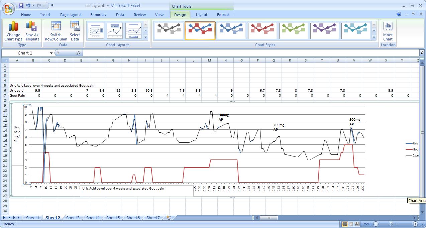The height and width of the screenshot is (228, 426).
Task: Jump to first sheet tab
Action: point(5,218)
